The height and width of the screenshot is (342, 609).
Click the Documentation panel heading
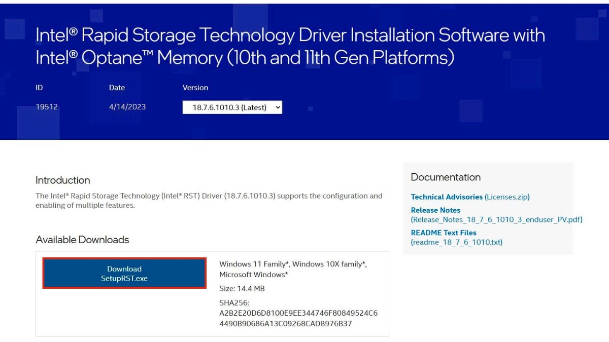tap(445, 177)
